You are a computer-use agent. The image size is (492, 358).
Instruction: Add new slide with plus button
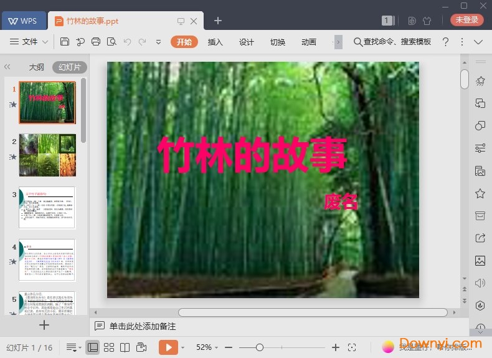click(44, 325)
